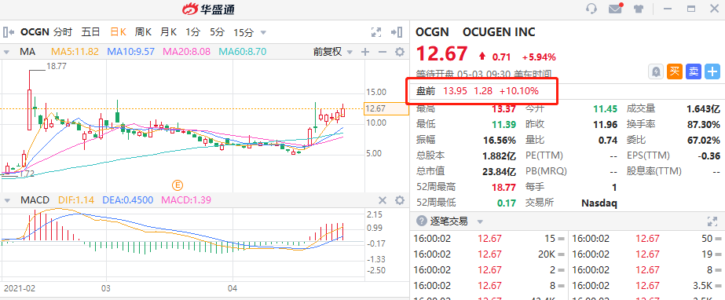This screenshot has height=300, width=725.
Task: Expand chart to fullscreen view
Action: pos(376,32)
